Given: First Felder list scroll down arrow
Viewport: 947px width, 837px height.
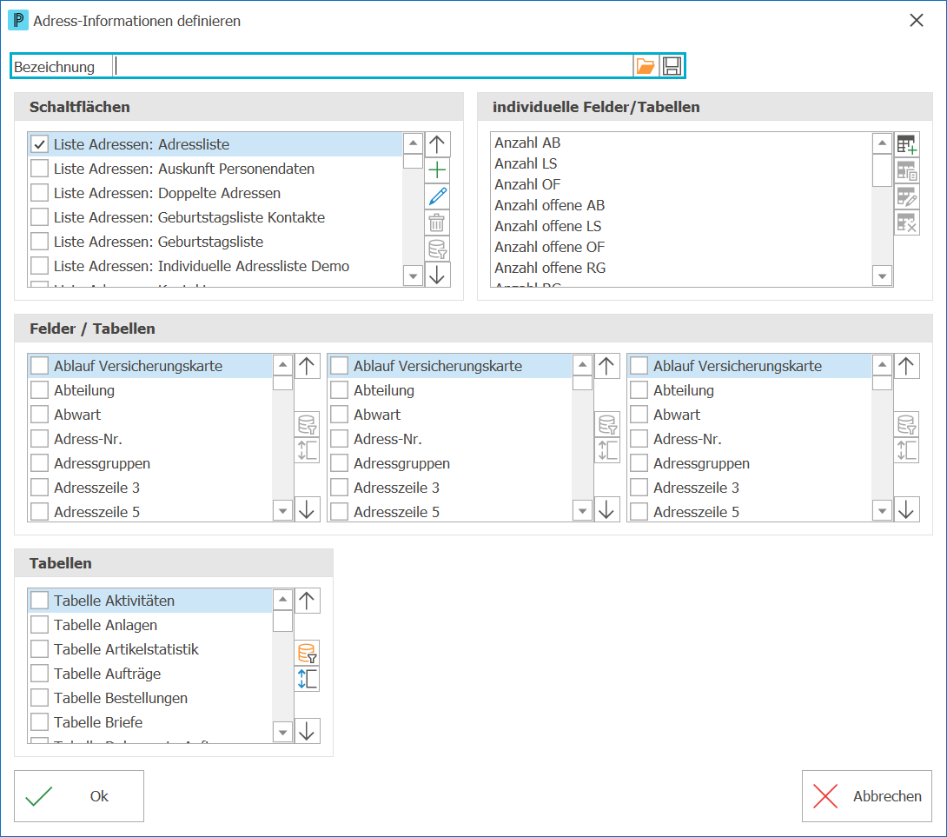Looking at the screenshot, I should click(282, 511).
